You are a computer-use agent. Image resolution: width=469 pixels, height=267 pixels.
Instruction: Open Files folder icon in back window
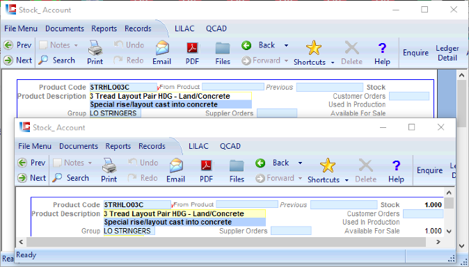point(223,48)
